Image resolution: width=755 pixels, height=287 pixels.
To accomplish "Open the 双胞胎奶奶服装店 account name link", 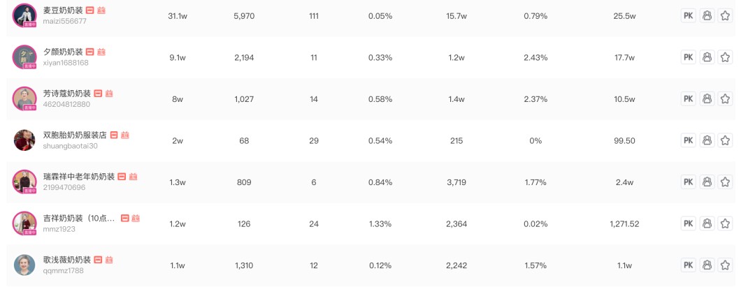I will [x=75, y=135].
